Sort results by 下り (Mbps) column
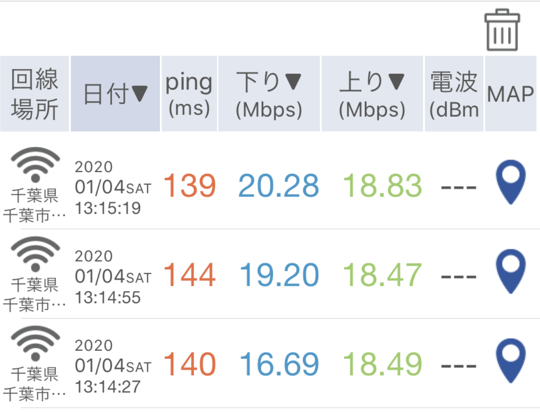Viewport: 540px width, 412px height. pyautogui.click(x=269, y=93)
